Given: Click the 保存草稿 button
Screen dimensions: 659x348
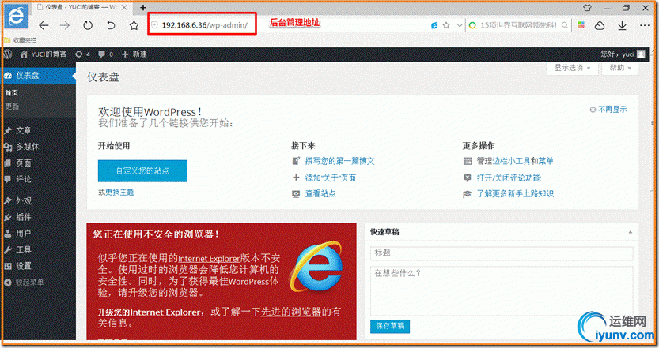Looking at the screenshot, I should point(389,326).
